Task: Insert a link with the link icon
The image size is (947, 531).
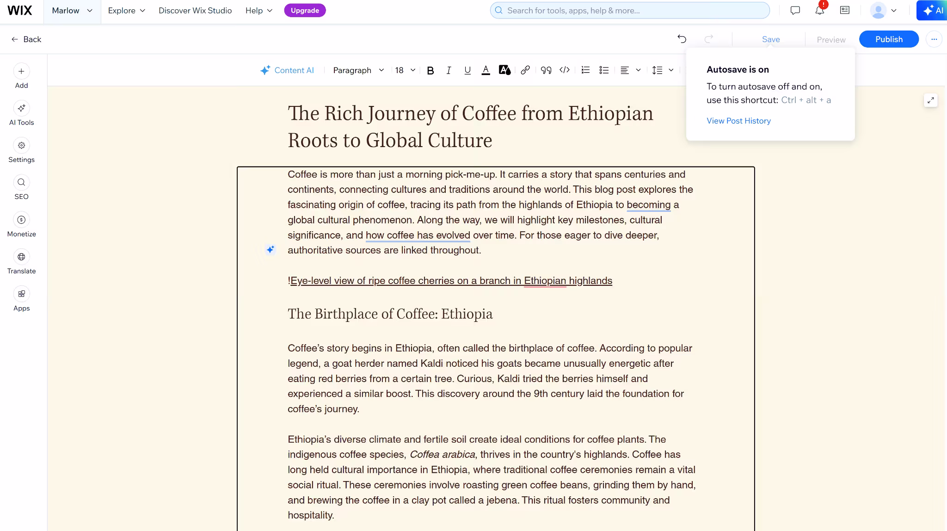Action: click(525, 70)
